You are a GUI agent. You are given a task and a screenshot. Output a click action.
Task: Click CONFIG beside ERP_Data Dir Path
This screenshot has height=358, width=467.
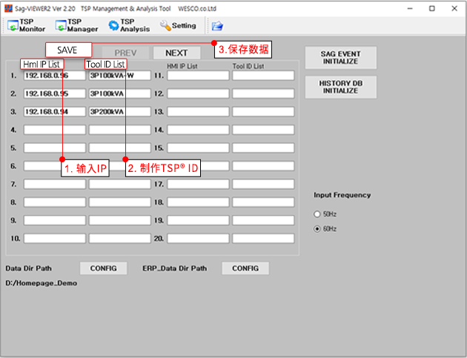245,268
